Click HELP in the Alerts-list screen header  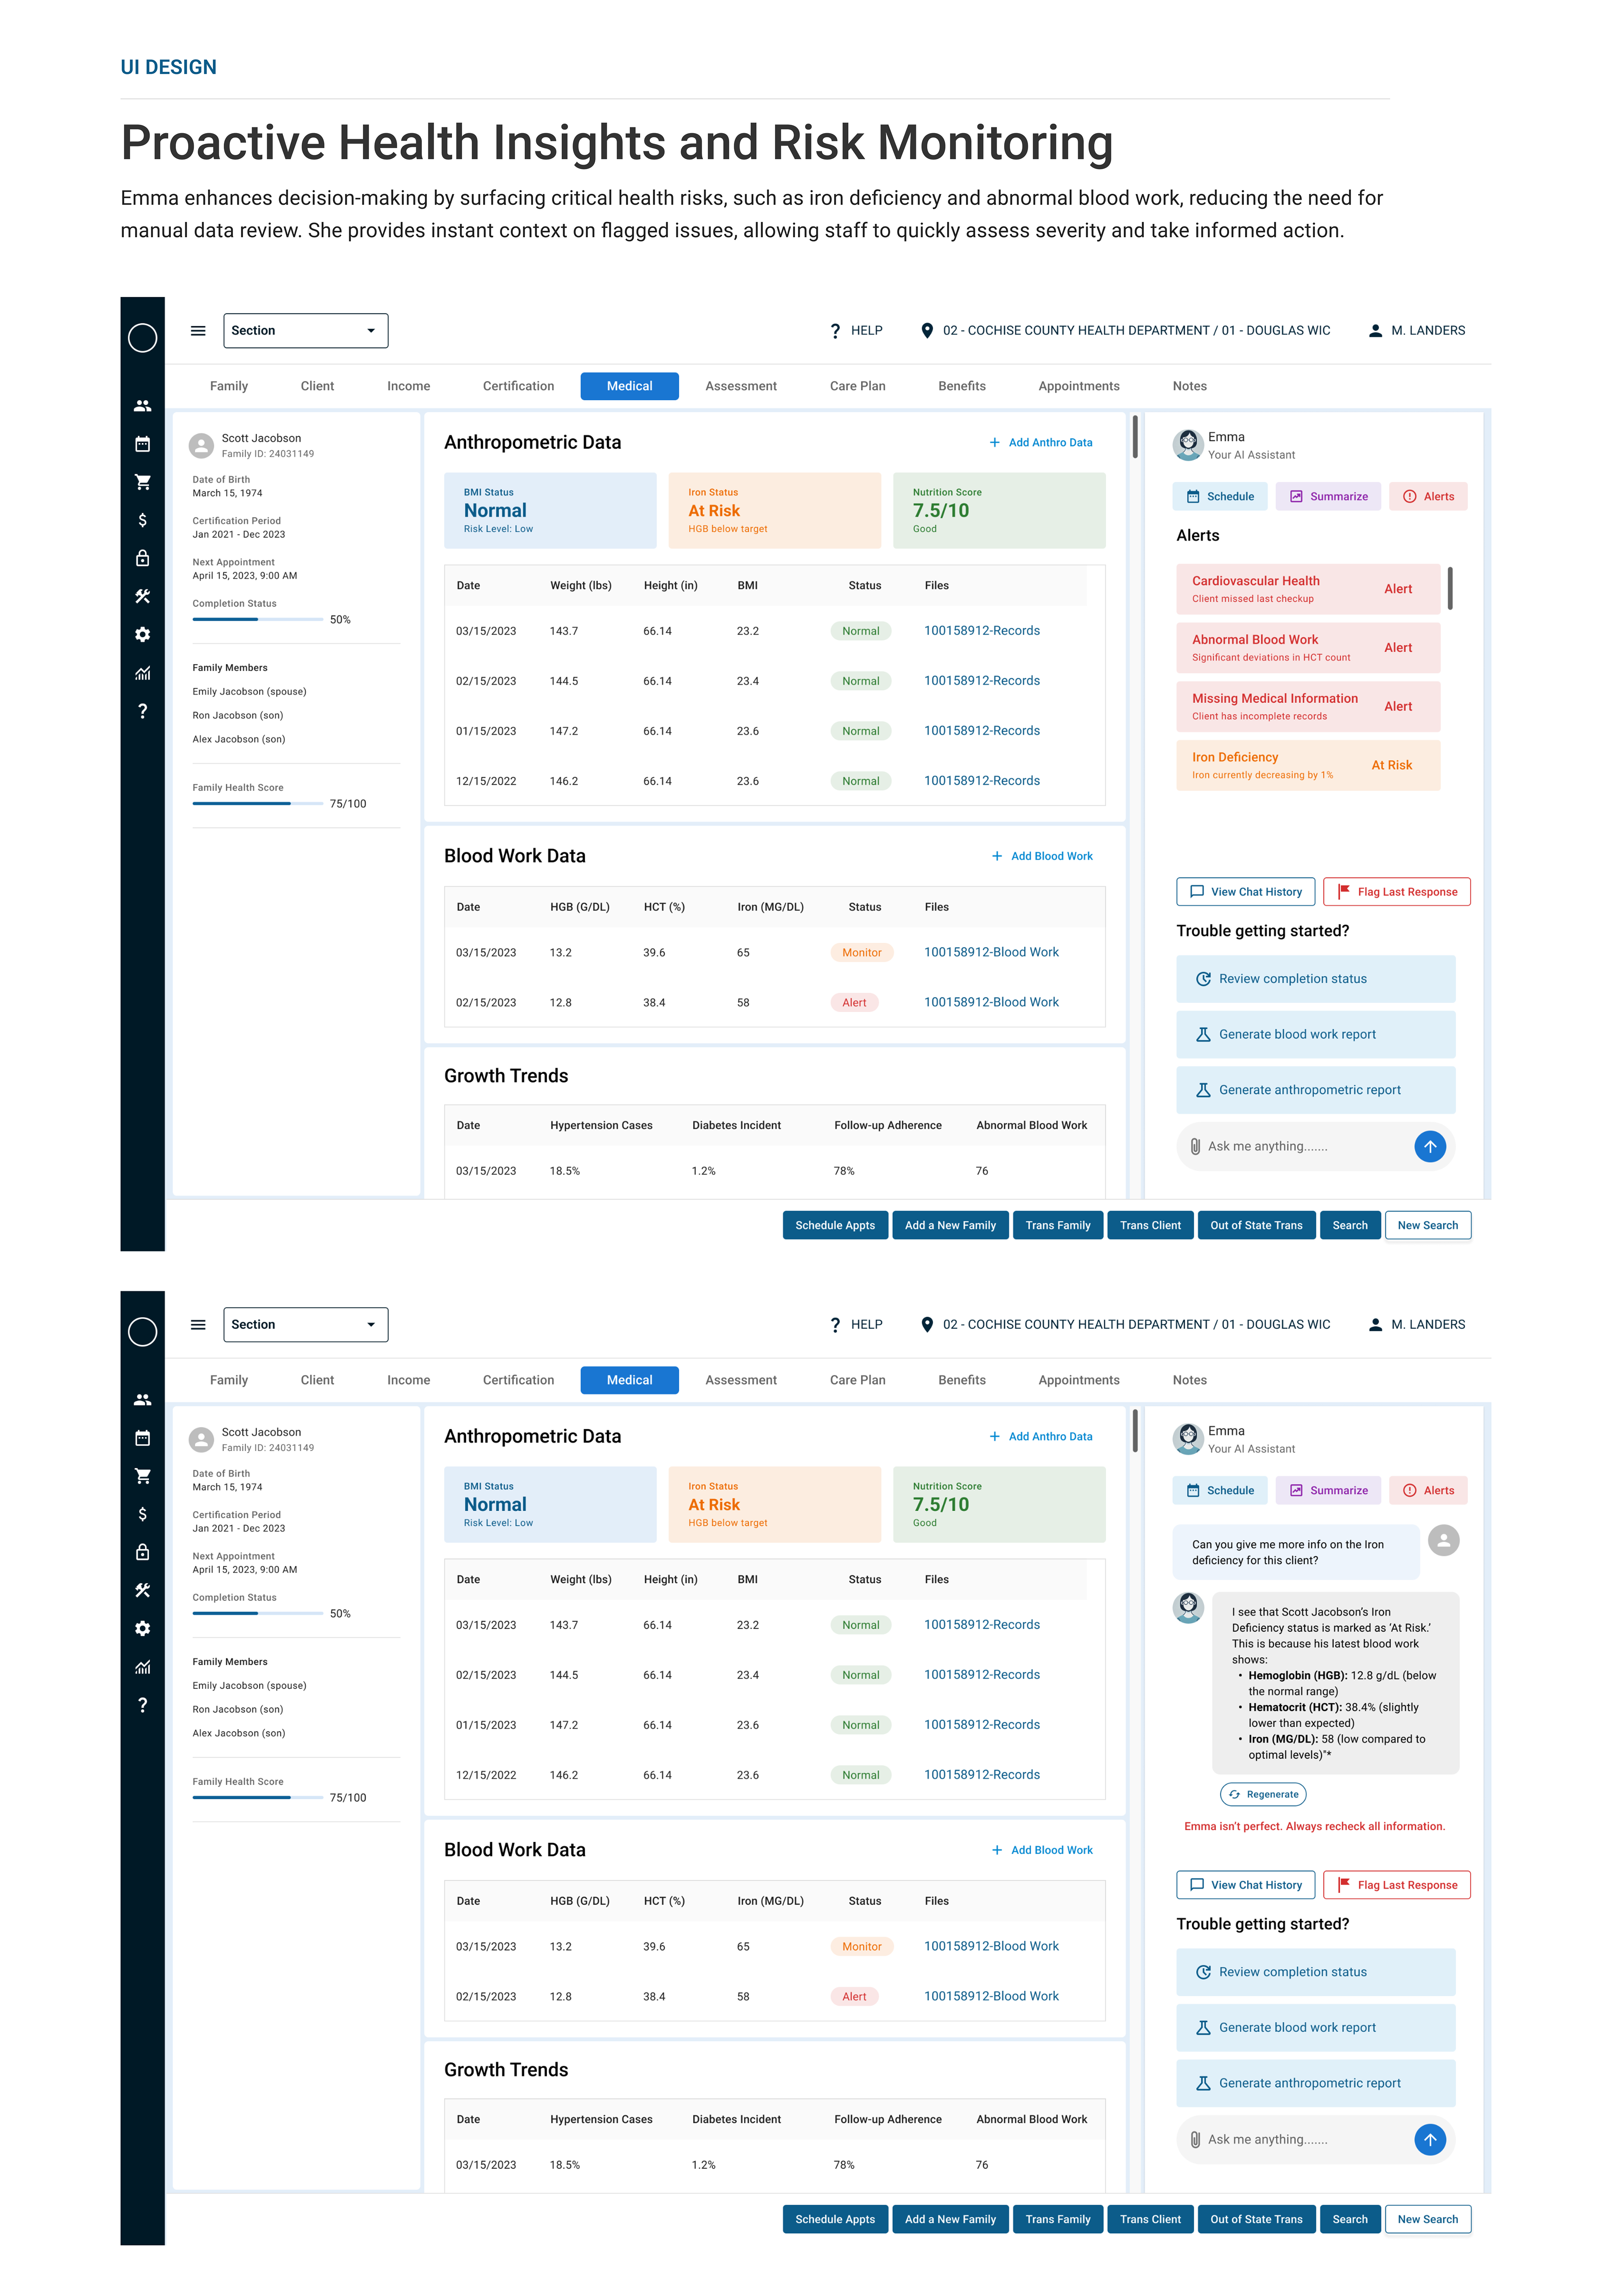point(856,331)
